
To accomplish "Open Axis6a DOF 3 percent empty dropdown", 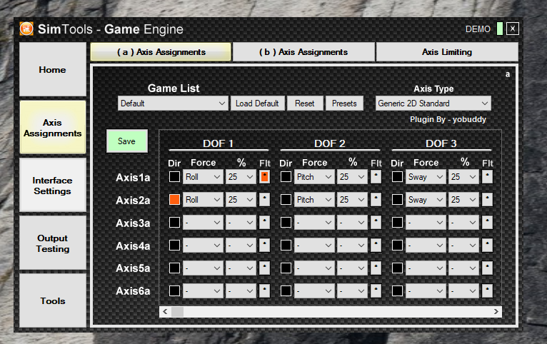I will 463,290.
